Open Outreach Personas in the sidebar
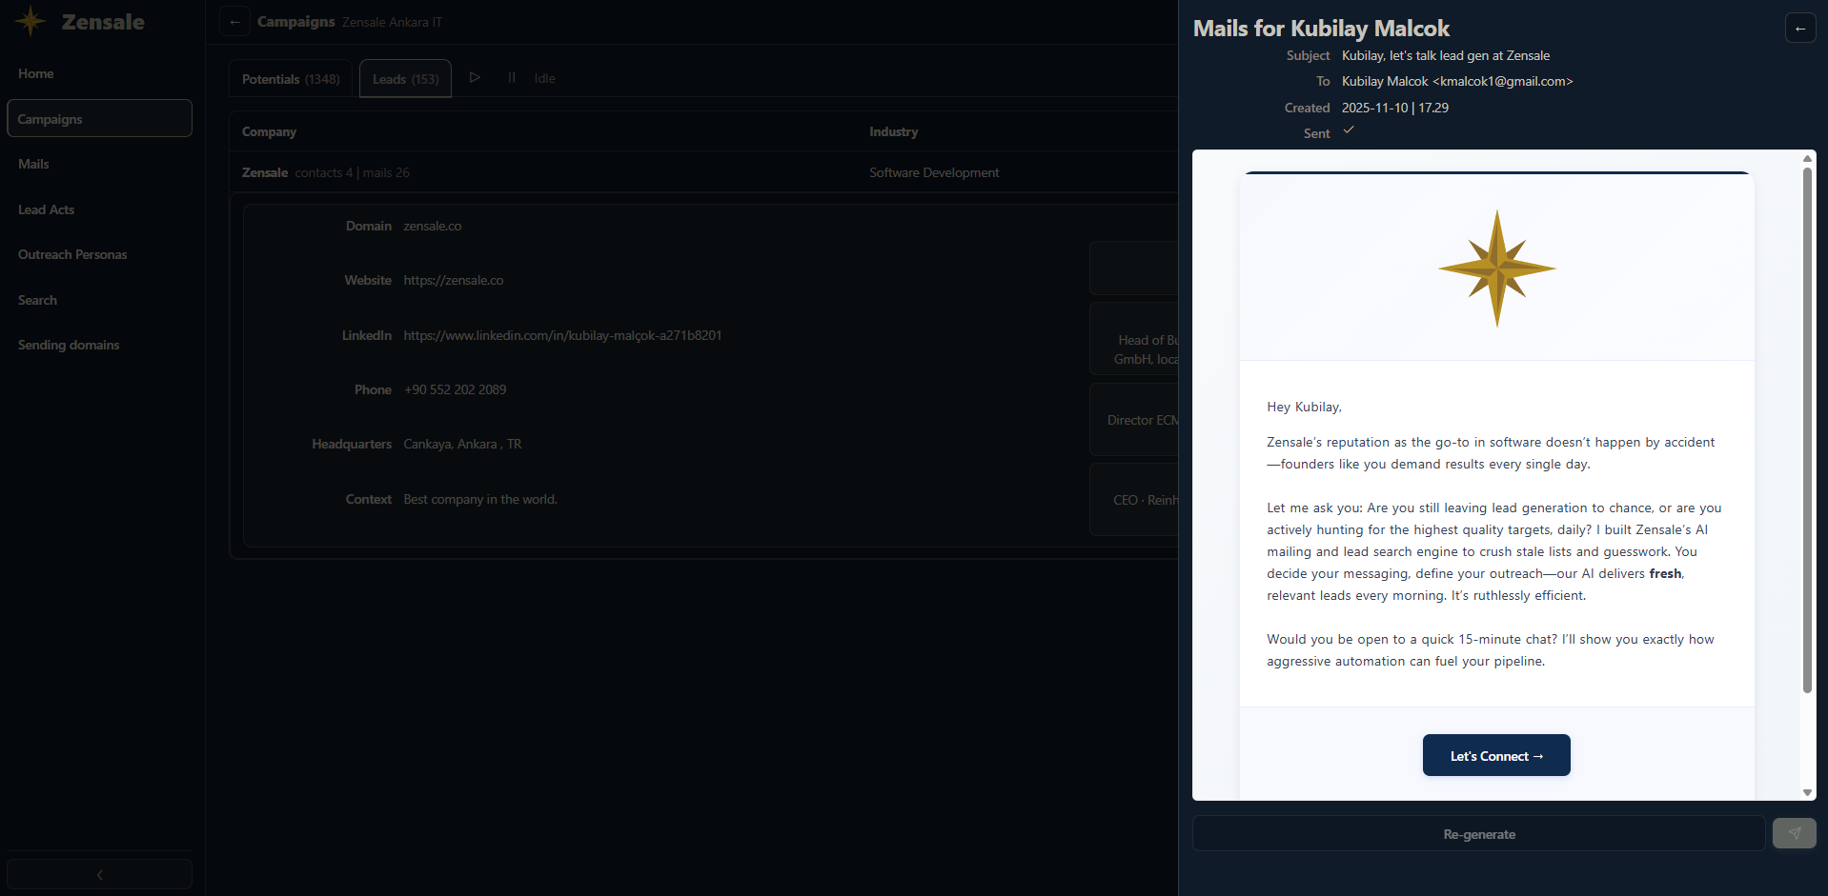 tap(99, 254)
